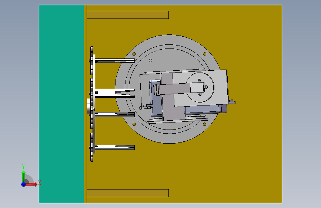The height and width of the screenshot is (208, 321).
Task: Select the lower rectangular bar on yellow plate
Action: coord(128,193)
